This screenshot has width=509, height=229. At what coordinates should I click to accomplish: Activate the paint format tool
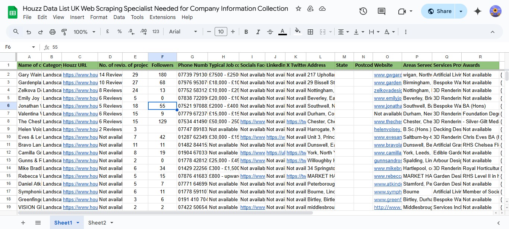tap(64, 32)
